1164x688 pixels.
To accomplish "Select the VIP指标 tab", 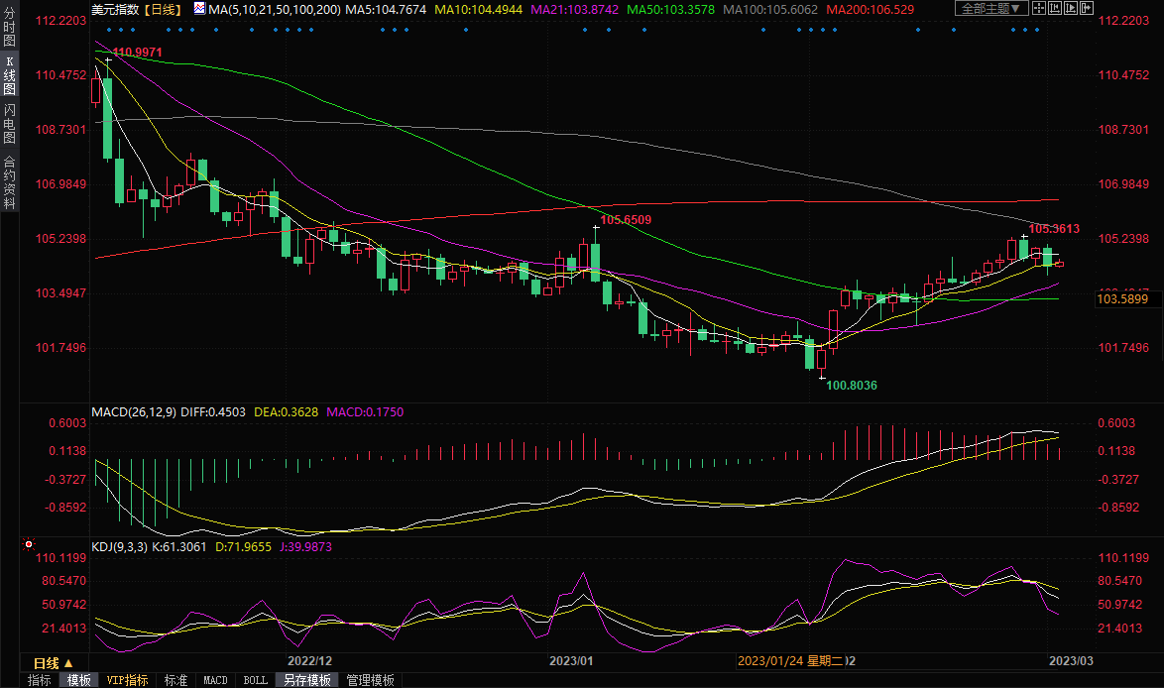I will click(127, 680).
